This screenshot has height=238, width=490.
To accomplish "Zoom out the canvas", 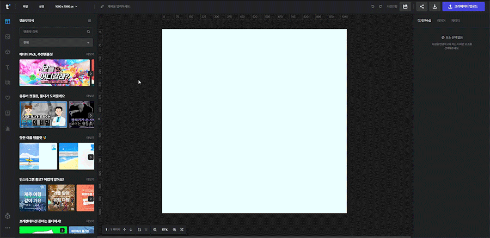I will (x=155, y=230).
